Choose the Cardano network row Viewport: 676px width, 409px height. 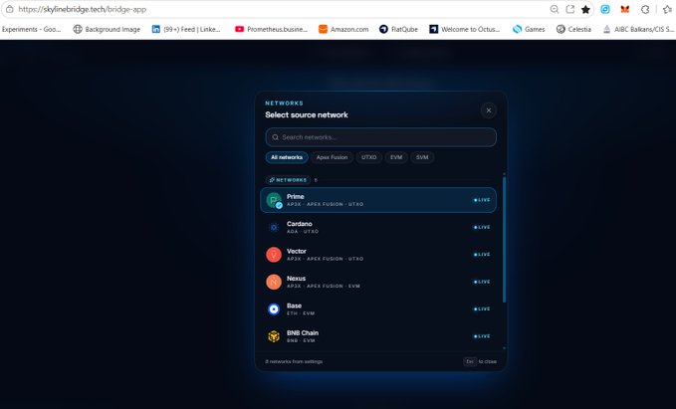coord(378,227)
